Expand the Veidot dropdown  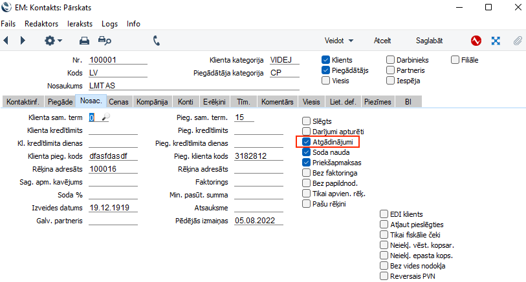(x=339, y=41)
